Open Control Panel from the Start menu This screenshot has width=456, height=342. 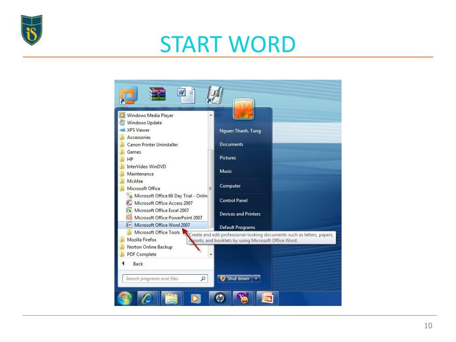pyautogui.click(x=233, y=200)
